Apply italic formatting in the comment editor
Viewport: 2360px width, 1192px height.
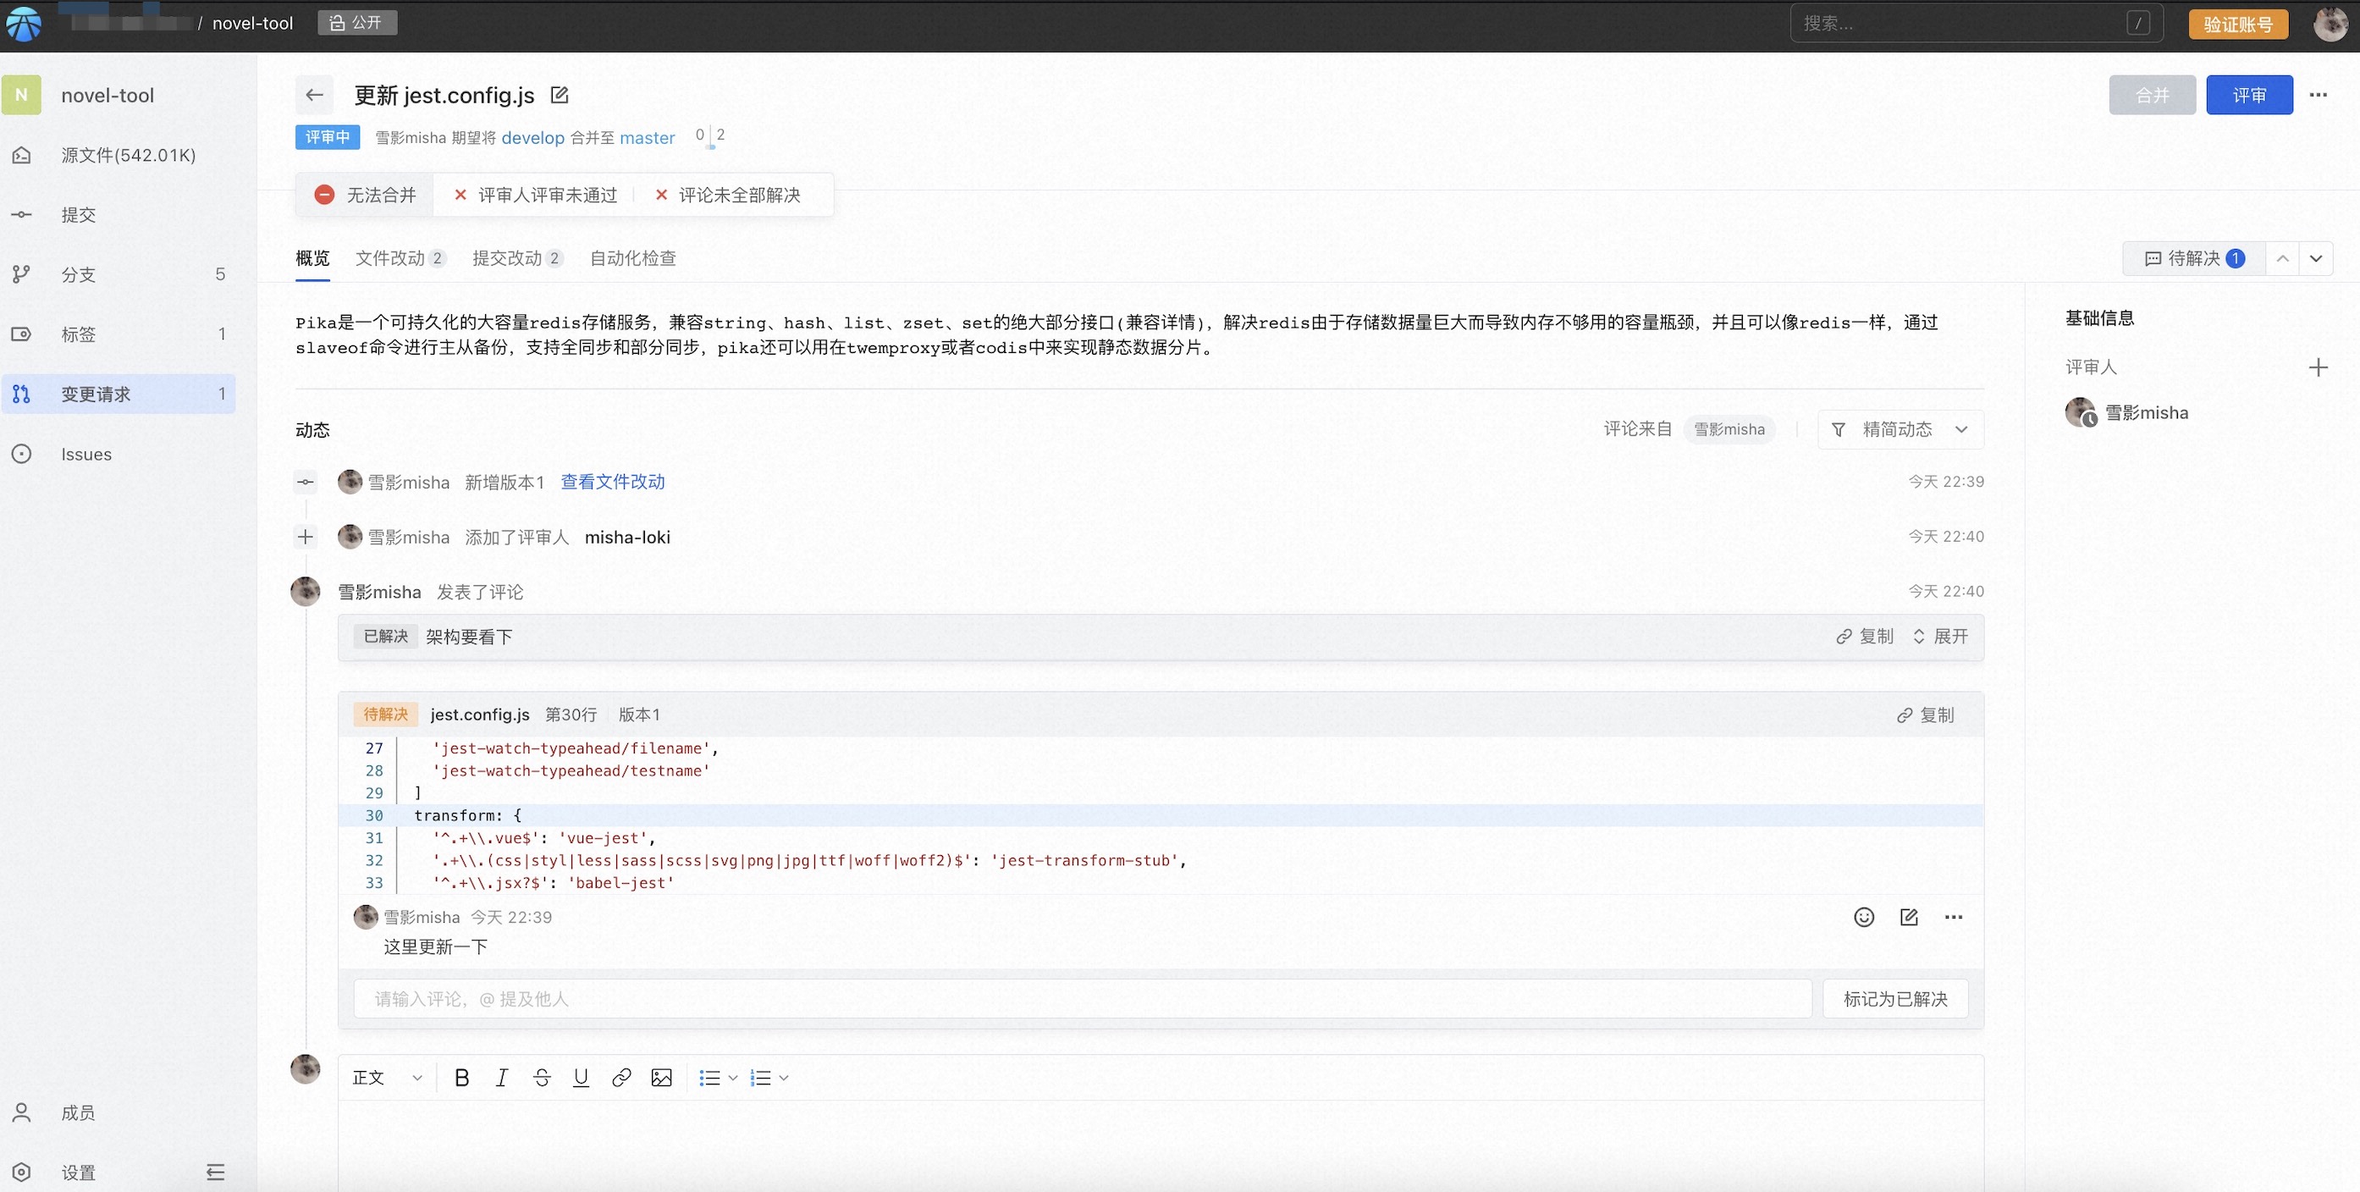pos(501,1078)
